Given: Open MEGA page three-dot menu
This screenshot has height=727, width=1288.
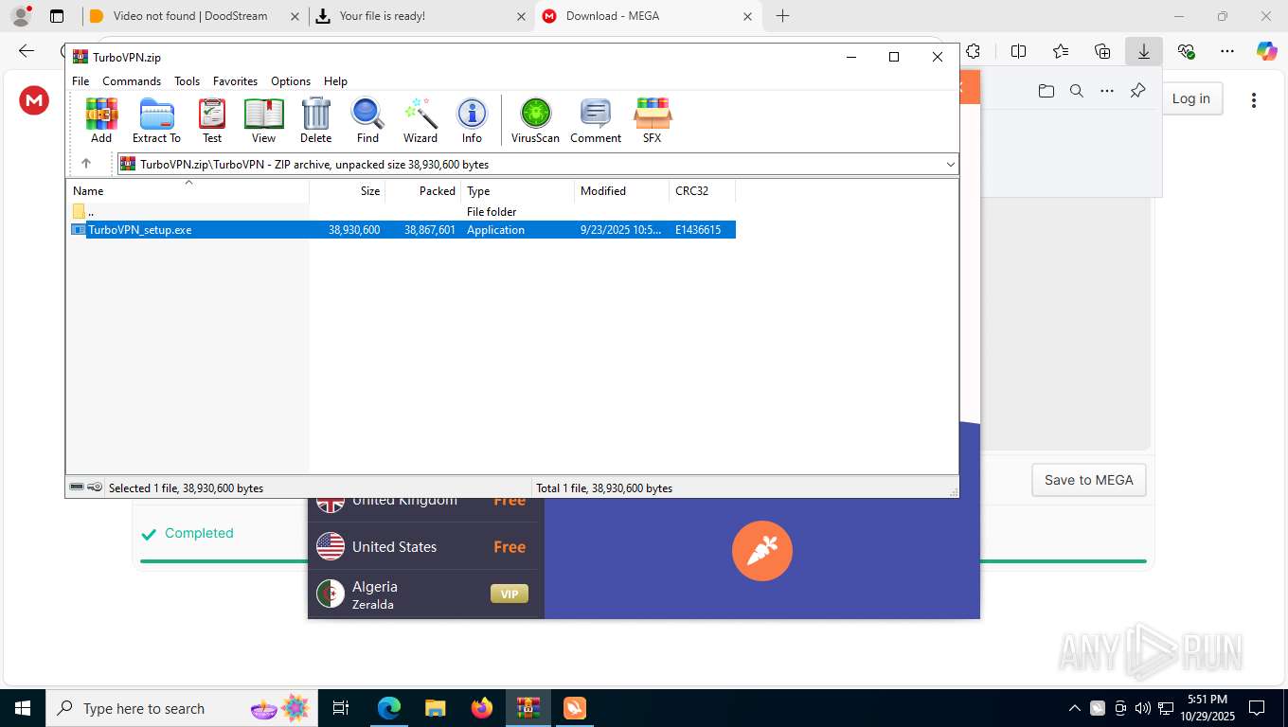Looking at the screenshot, I should tap(1254, 99).
